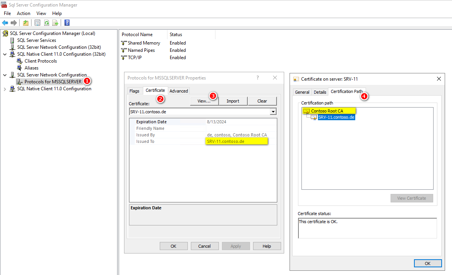Click the Clear certificate button

(262, 101)
